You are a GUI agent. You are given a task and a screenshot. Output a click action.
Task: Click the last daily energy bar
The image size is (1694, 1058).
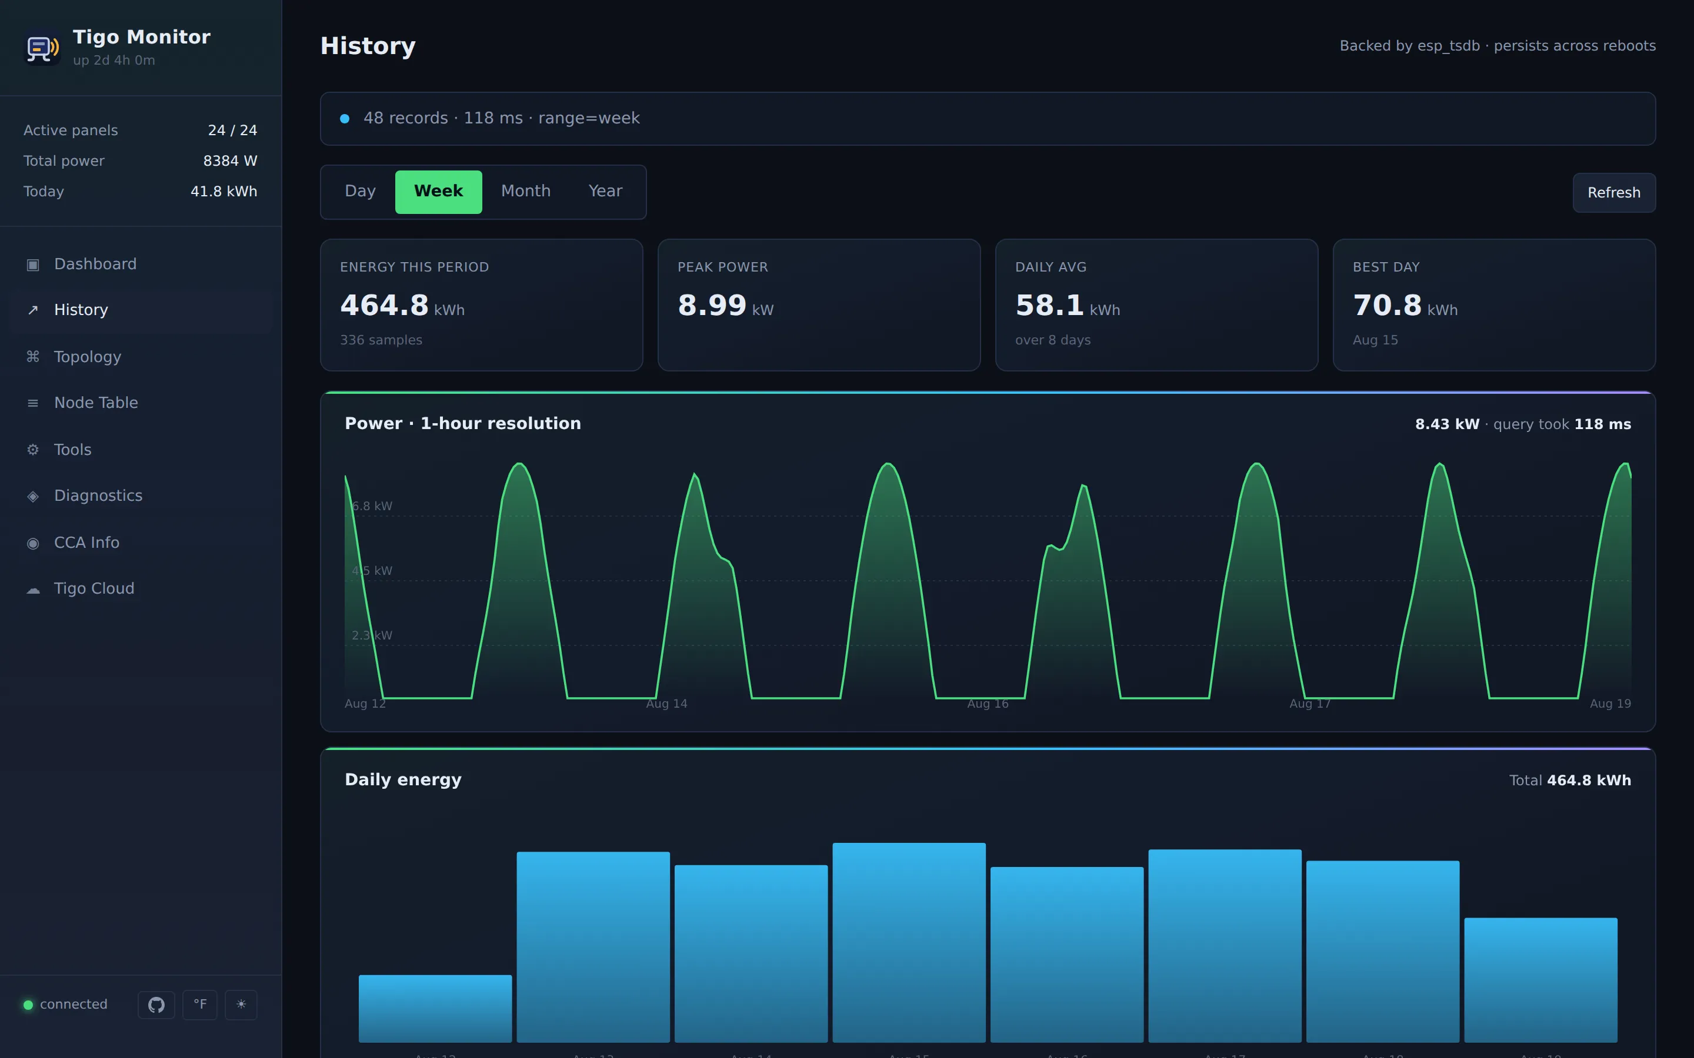1540,980
